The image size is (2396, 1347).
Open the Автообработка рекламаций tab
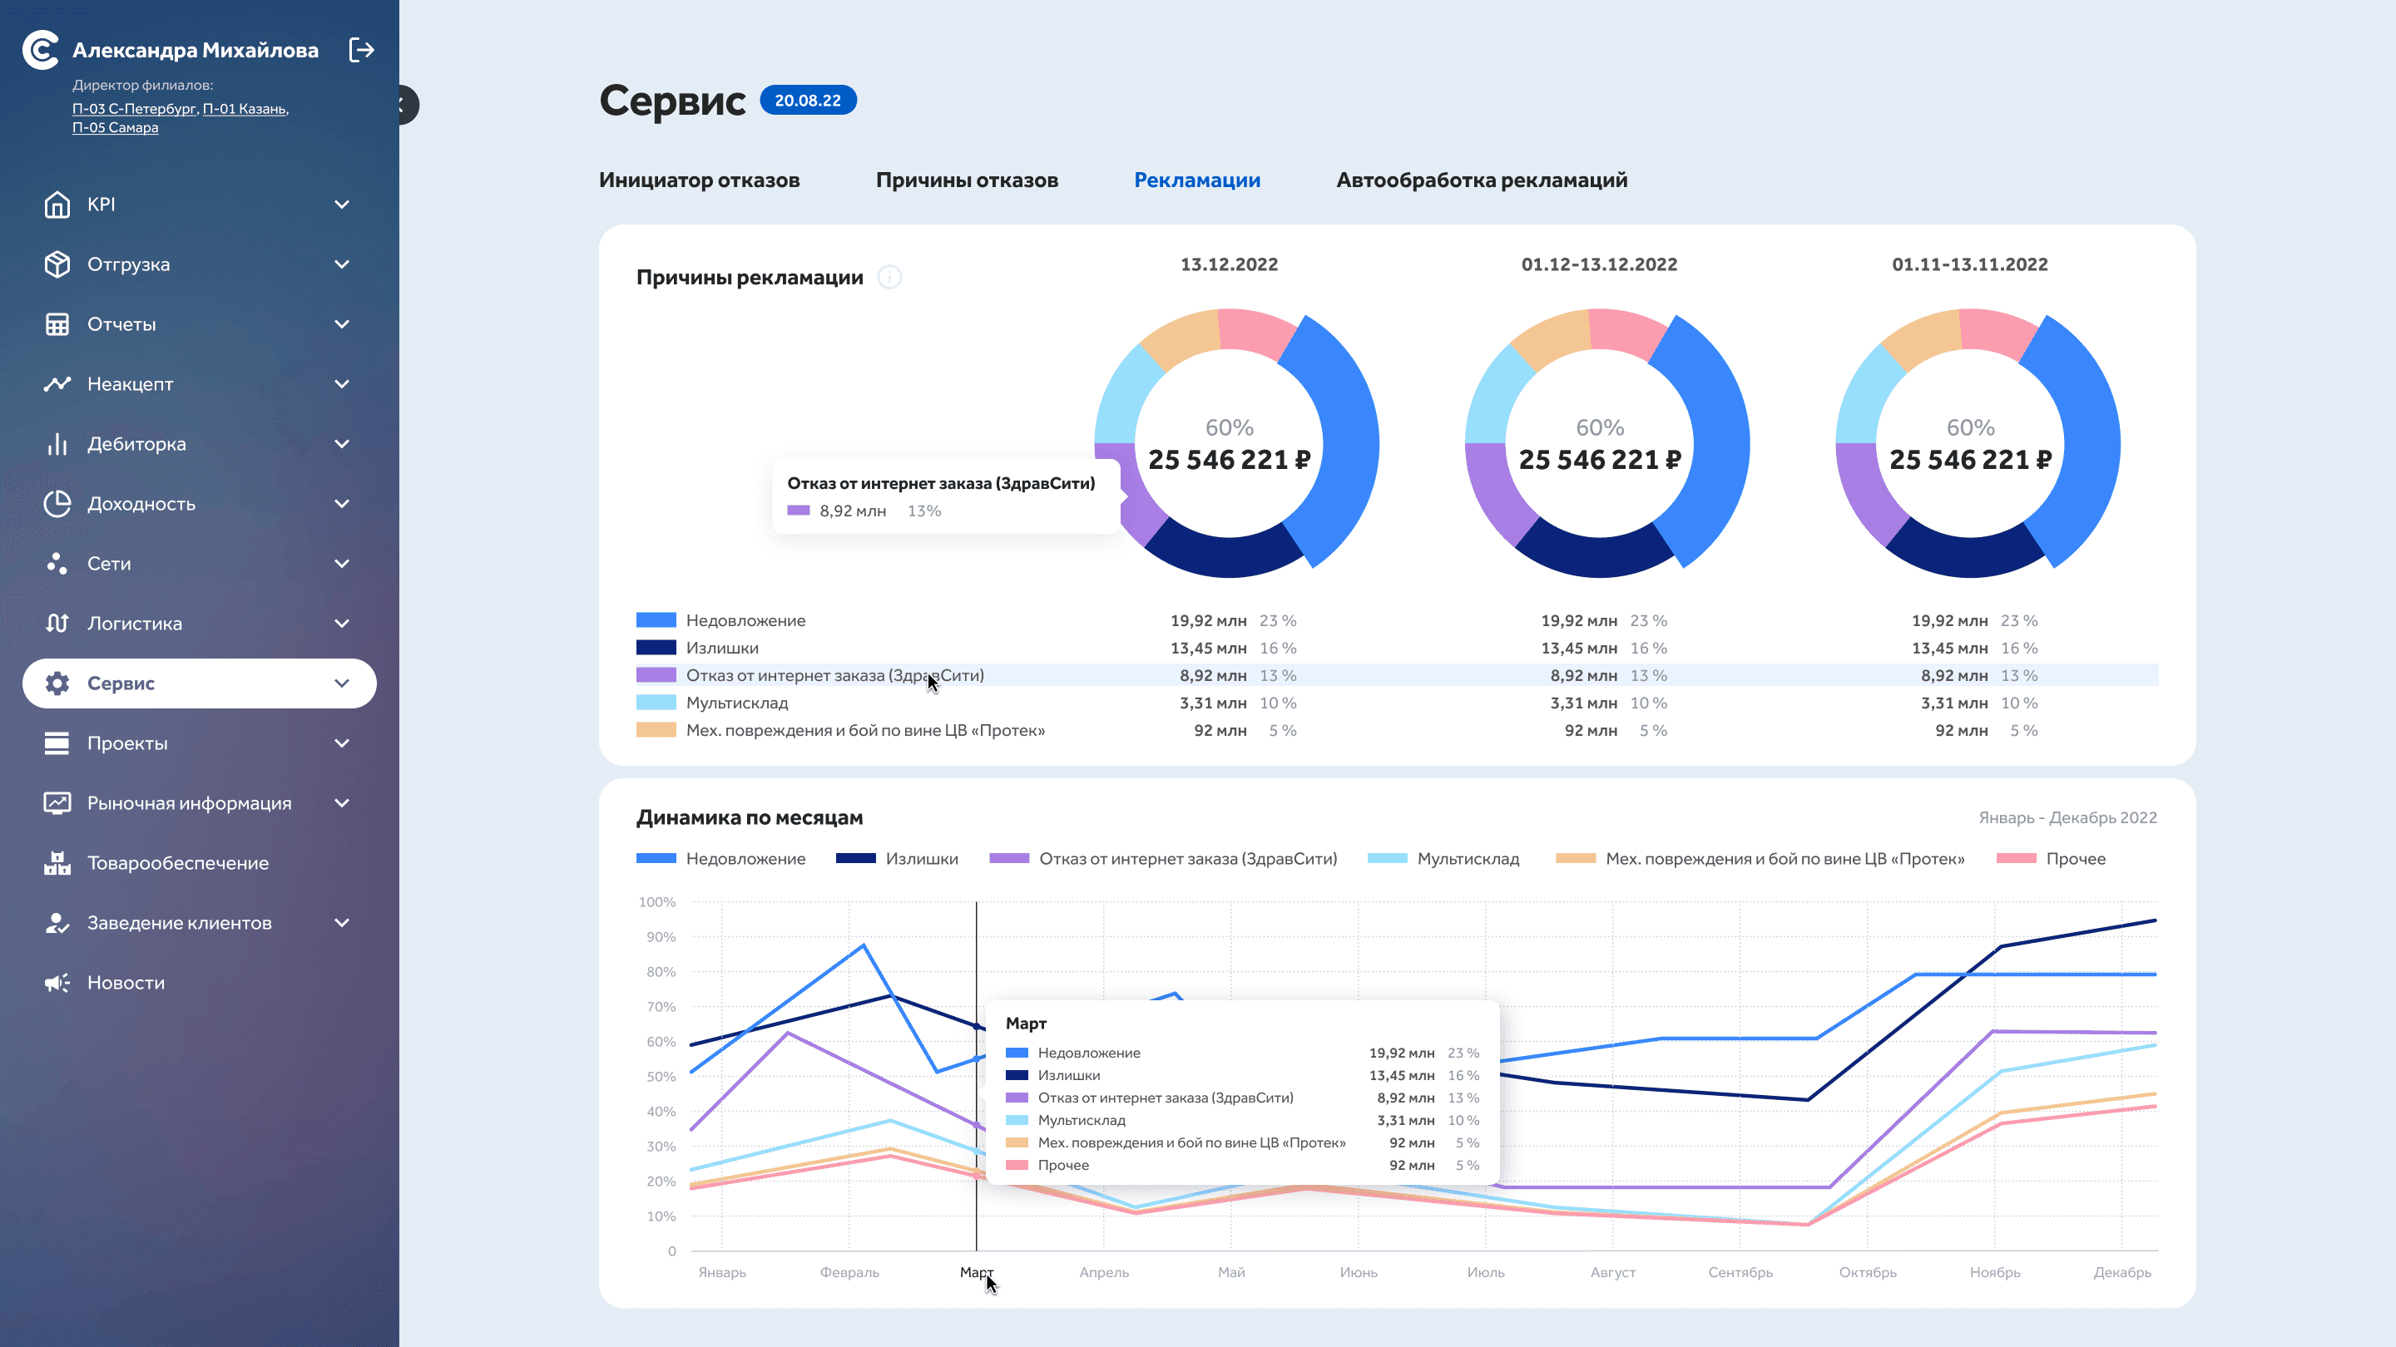click(1481, 180)
